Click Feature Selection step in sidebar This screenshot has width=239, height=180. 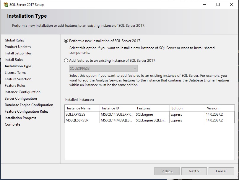pyautogui.click(x=18, y=79)
